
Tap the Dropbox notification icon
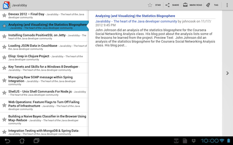click(x=194, y=141)
